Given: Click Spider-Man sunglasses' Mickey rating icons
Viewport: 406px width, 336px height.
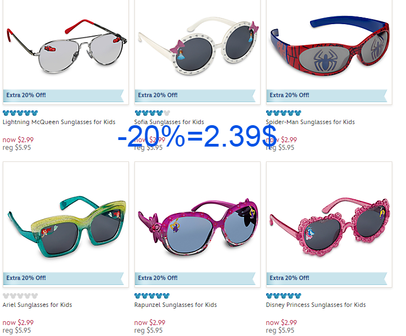Looking at the screenshot, I should pyautogui.click(x=284, y=113).
